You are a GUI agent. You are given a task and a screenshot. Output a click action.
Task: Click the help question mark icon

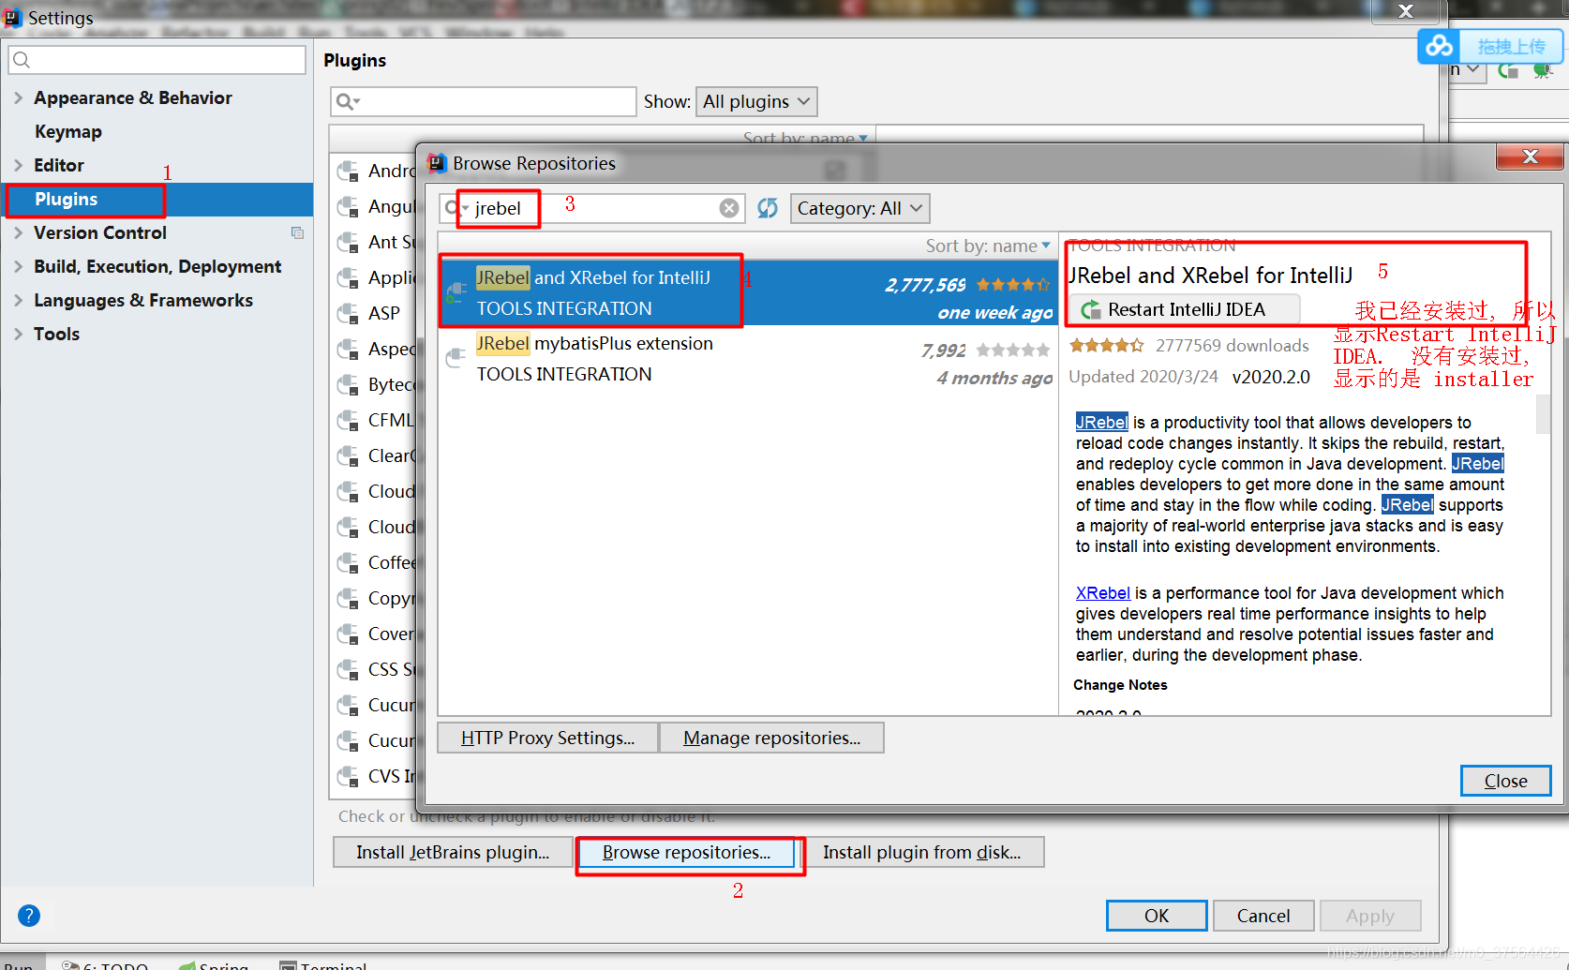click(x=29, y=916)
